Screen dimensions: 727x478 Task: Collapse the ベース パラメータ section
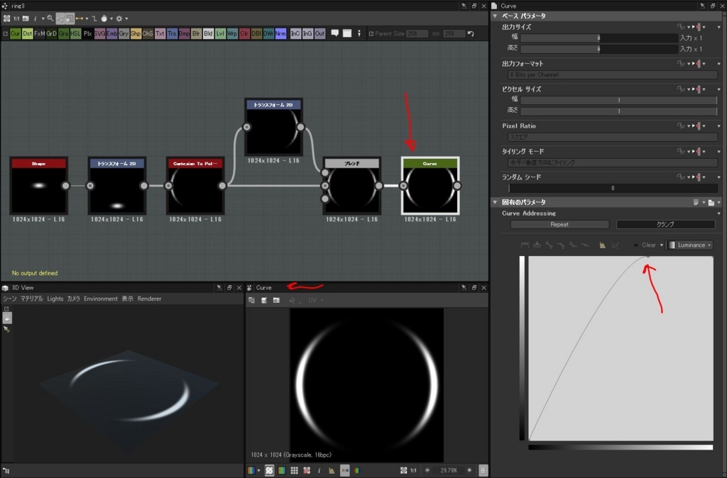pyautogui.click(x=495, y=16)
